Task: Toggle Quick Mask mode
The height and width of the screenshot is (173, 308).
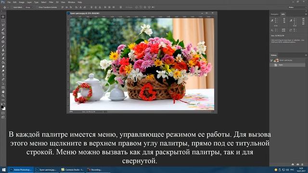Action: pyautogui.click(x=3, y=113)
